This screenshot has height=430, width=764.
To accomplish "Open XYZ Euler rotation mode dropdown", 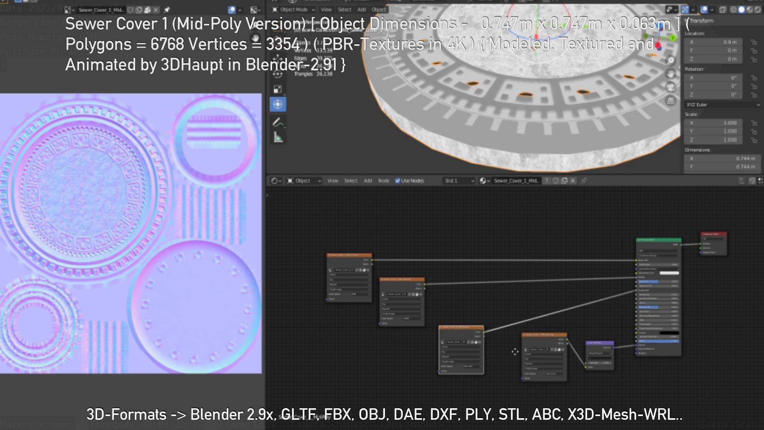I will tap(723, 104).
